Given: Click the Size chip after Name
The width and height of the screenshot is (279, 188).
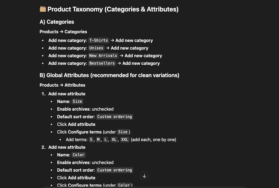Looking at the screenshot, I should (77, 101).
